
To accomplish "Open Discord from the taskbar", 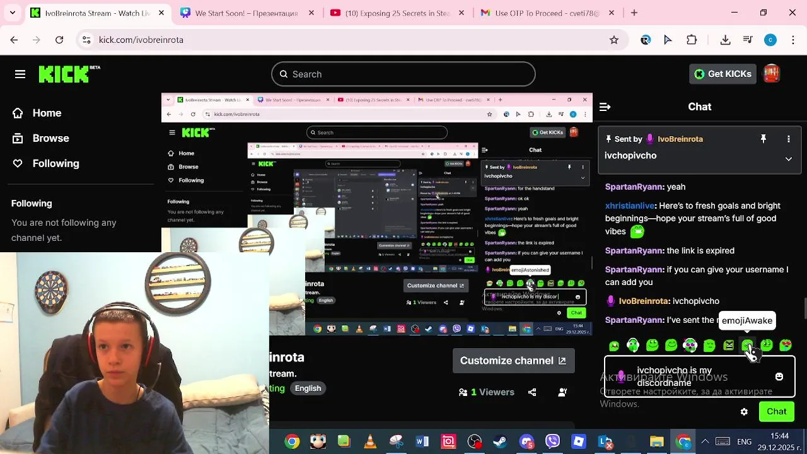I will coord(526,442).
